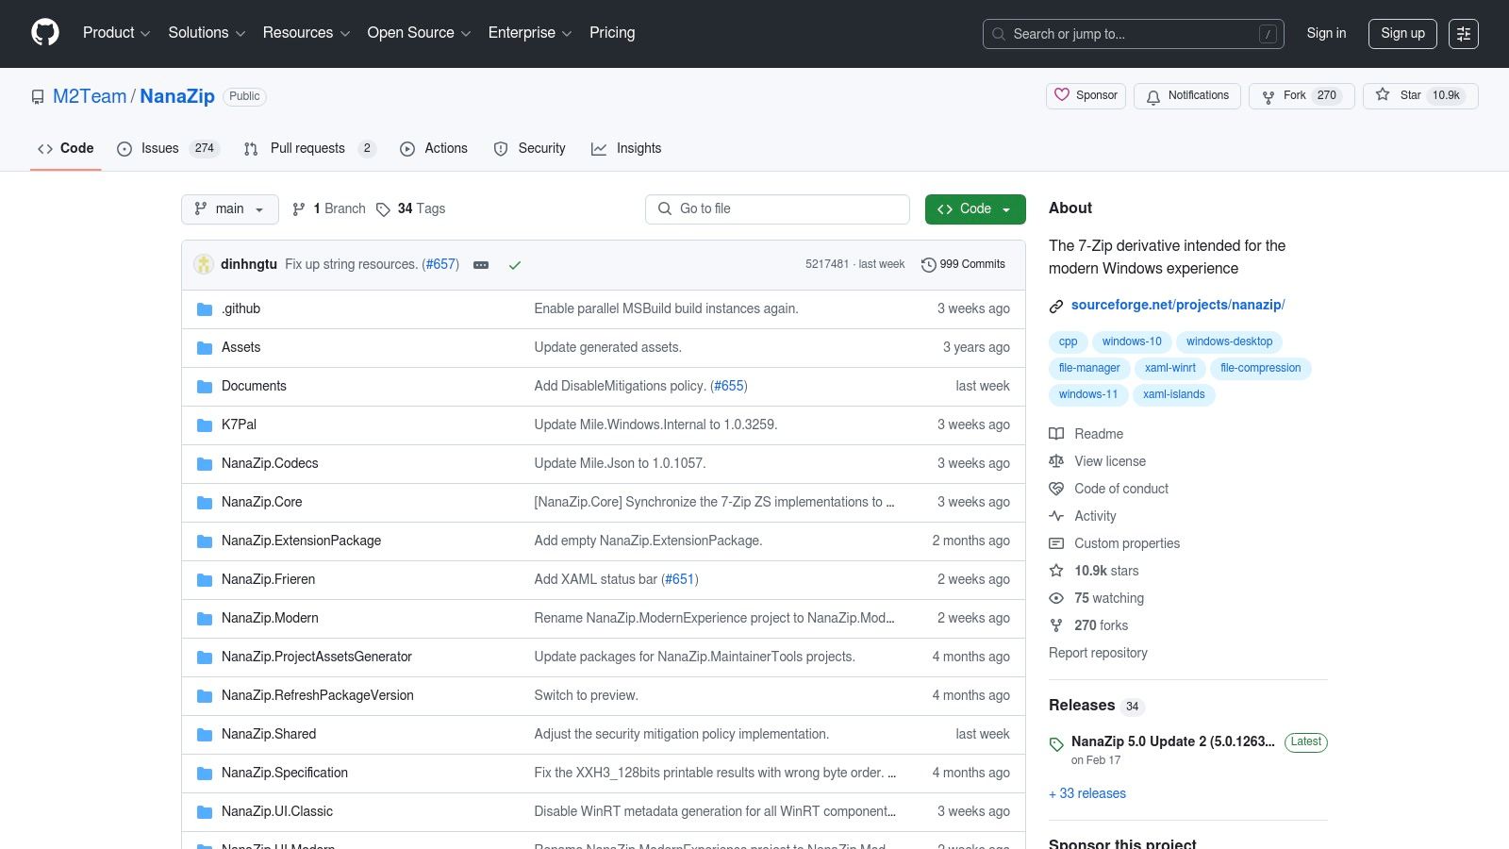Image resolution: width=1509 pixels, height=849 pixels.
Task: Click the NanaZip.Frieren folder icon
Action: tap(205, 580)
